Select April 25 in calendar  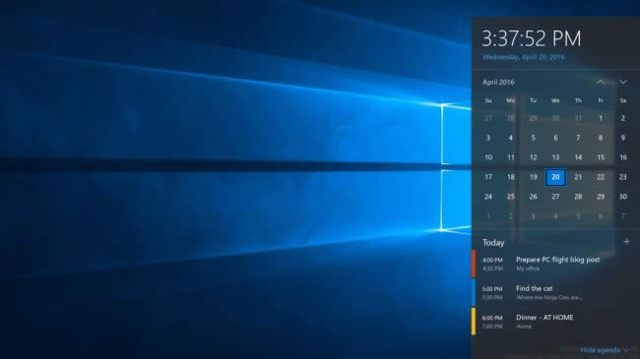click(511, 197)
